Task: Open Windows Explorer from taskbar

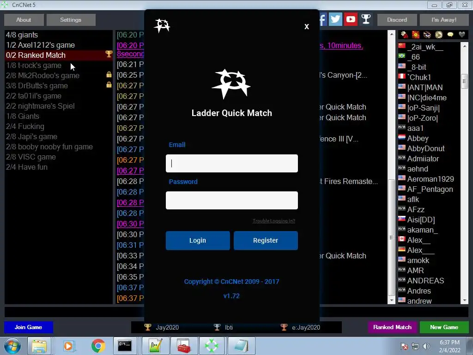Action: (x=40, y=346)
